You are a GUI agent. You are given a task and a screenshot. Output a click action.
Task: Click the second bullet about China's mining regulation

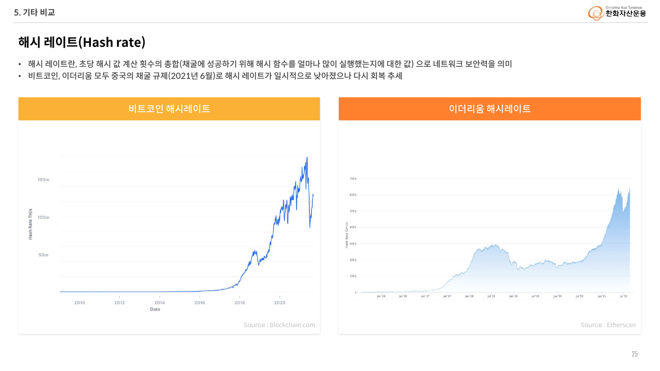click(215, 76)
